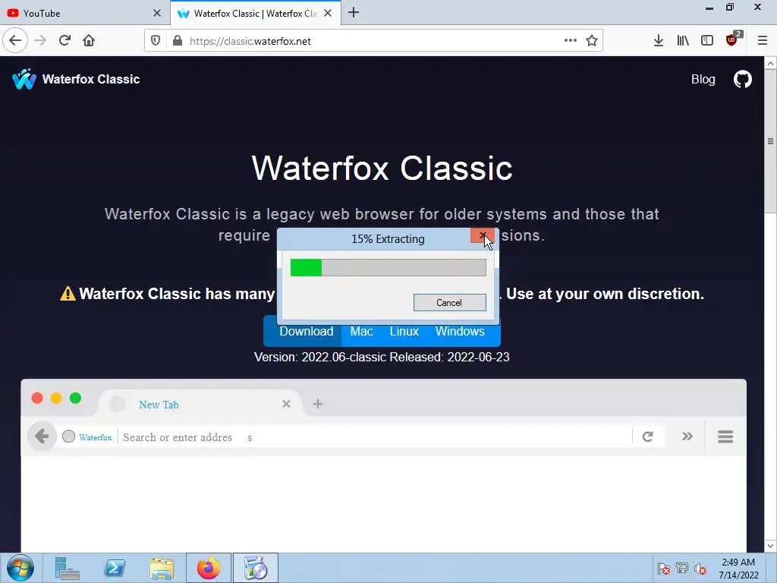Open the tracking protection shield icon

coord(156,41)
